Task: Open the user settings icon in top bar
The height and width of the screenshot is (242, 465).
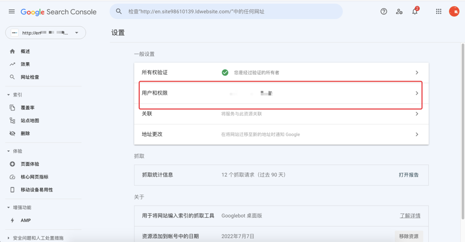Action: (399, 12)
